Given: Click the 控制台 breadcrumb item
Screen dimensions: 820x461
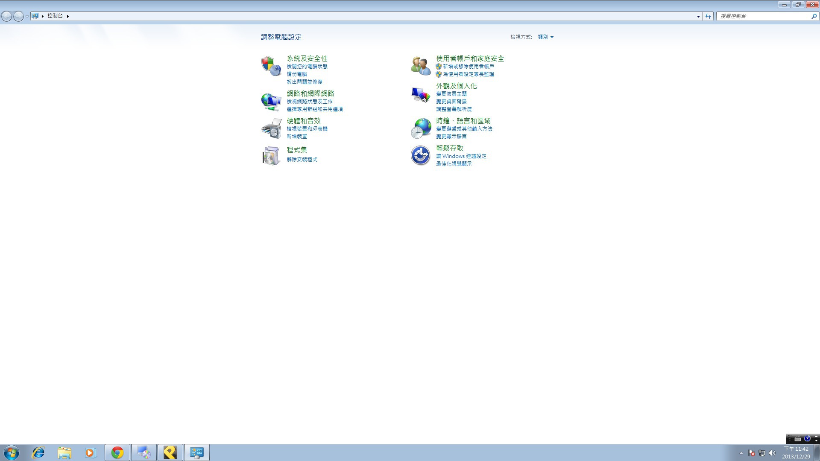Looking at the screenshot, I should click(x=55, y=16).
